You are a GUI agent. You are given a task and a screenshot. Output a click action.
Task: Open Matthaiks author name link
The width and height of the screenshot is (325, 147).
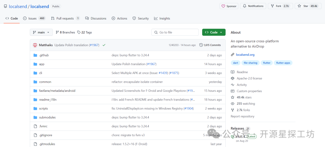46,45
